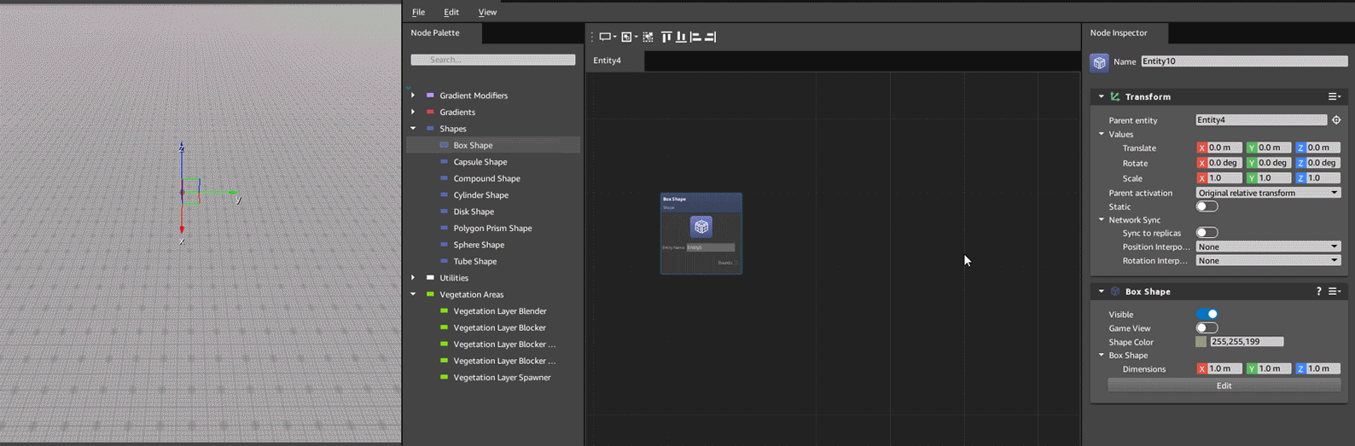
Task: Switch to the Entity4 graph tab
Action: coord(608,61)
